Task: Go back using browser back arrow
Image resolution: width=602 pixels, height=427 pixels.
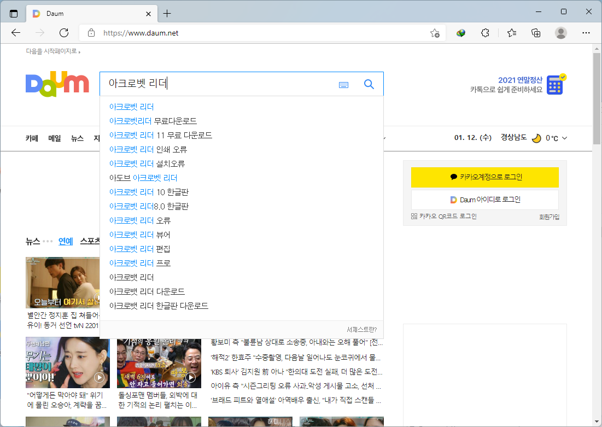Action: click(16, 33)
